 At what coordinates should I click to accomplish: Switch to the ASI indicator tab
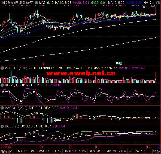[x=100, y=151]
